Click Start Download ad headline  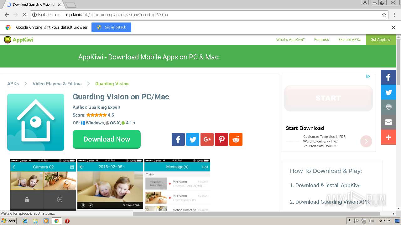305,128
